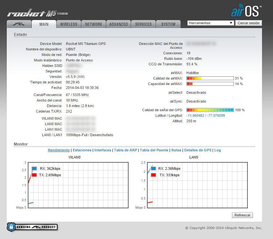The height and width of the screenshot is (239, 273).
Task: Open the Estaciones link
Action: (82, 150)
